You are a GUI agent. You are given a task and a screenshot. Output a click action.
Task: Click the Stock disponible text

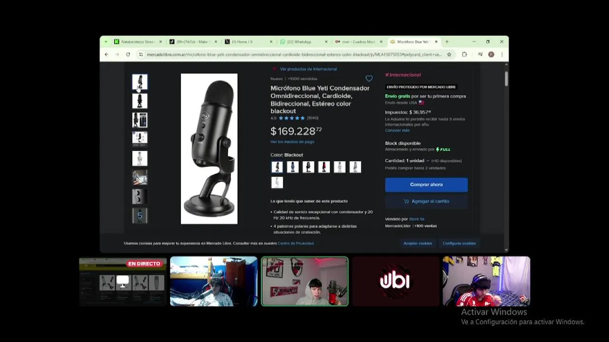pyautogui.click(x=403, y=143)
